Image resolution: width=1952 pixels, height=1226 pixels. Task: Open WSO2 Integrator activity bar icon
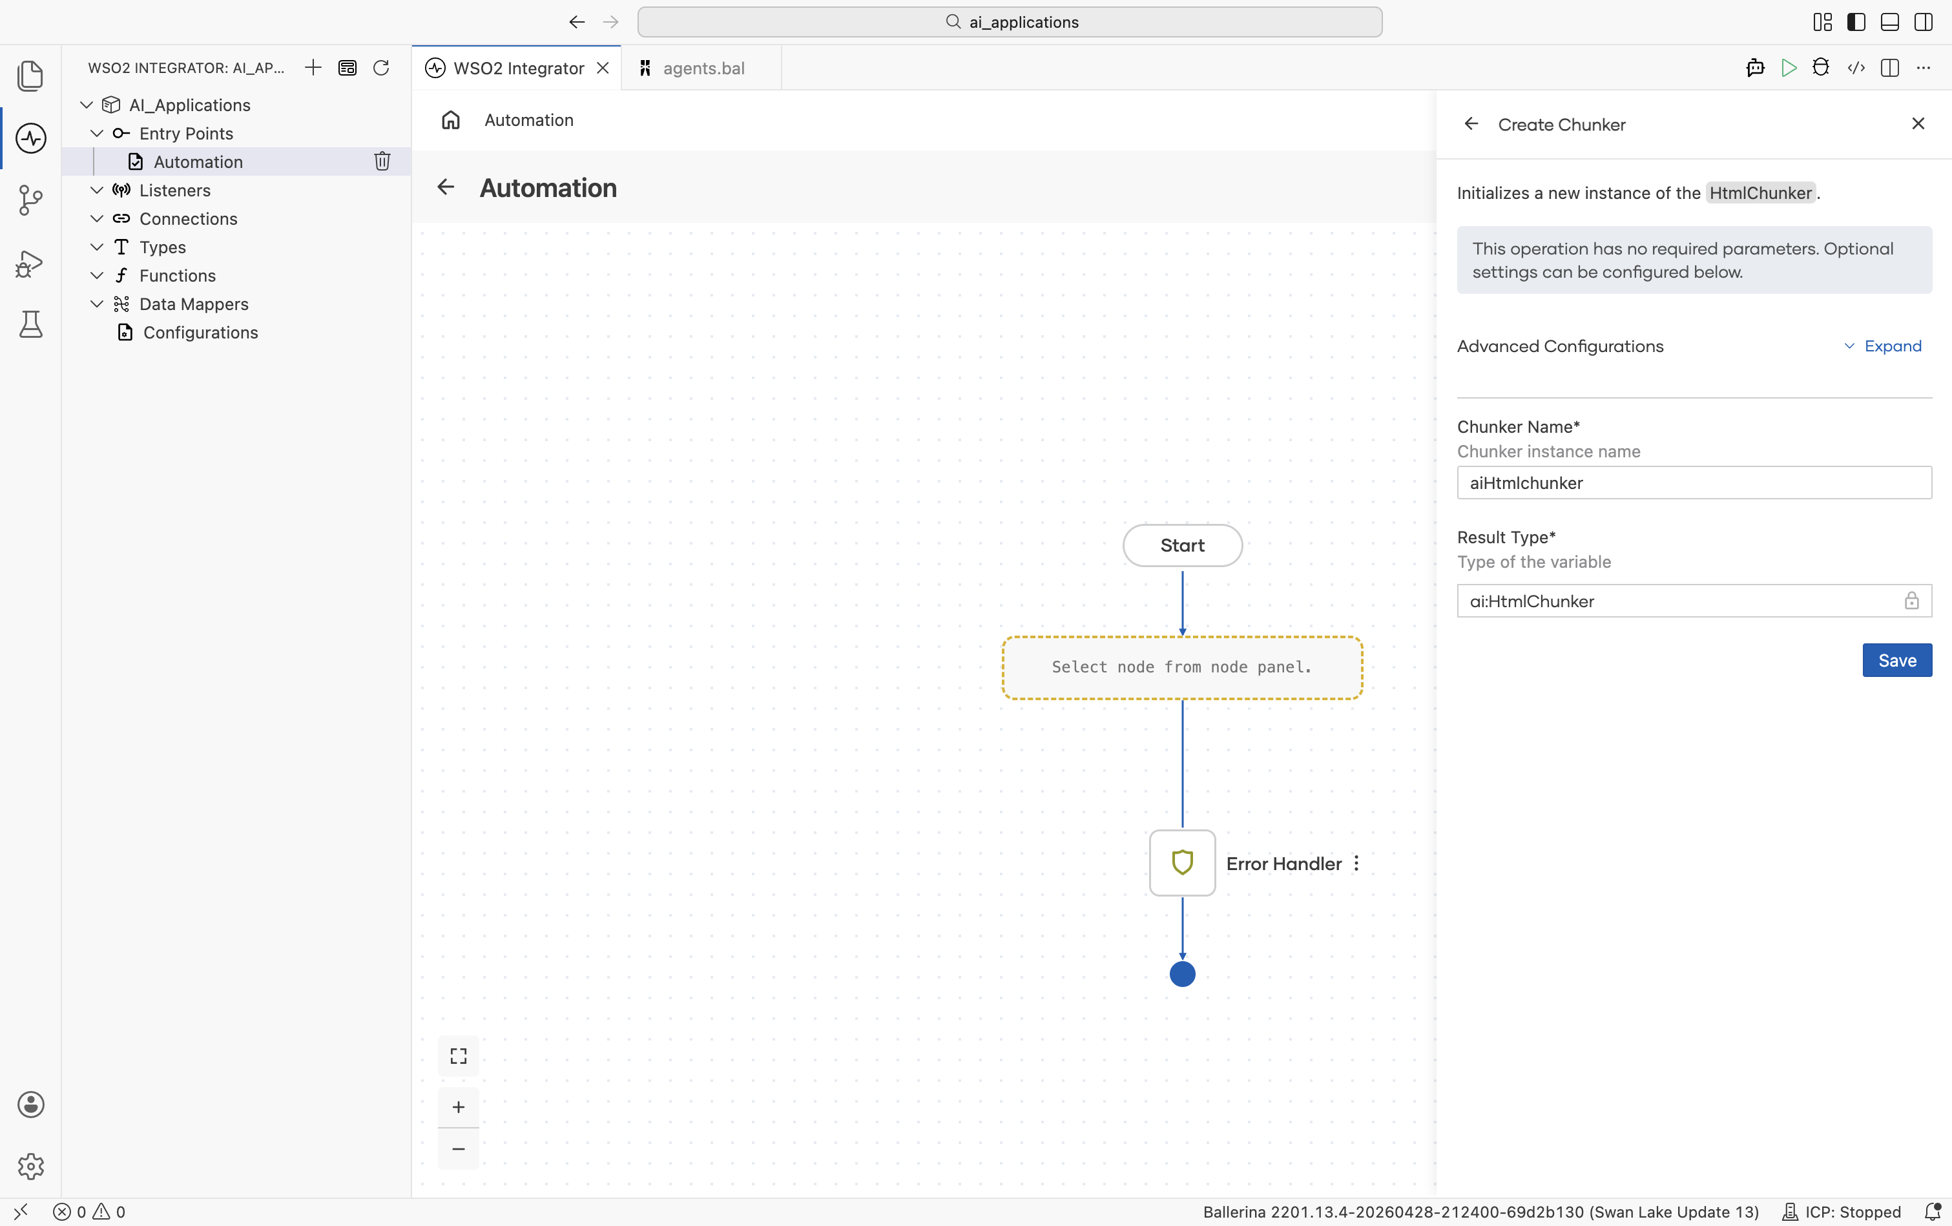pyautogui.click(x=30, y=138)
